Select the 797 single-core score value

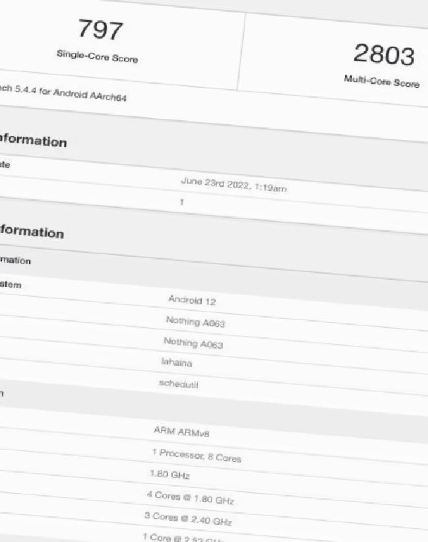tap(100, 30)
